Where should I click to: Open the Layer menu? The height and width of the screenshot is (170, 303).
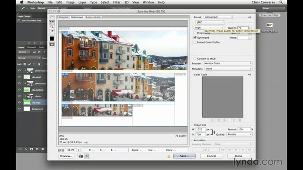(82, 2)
